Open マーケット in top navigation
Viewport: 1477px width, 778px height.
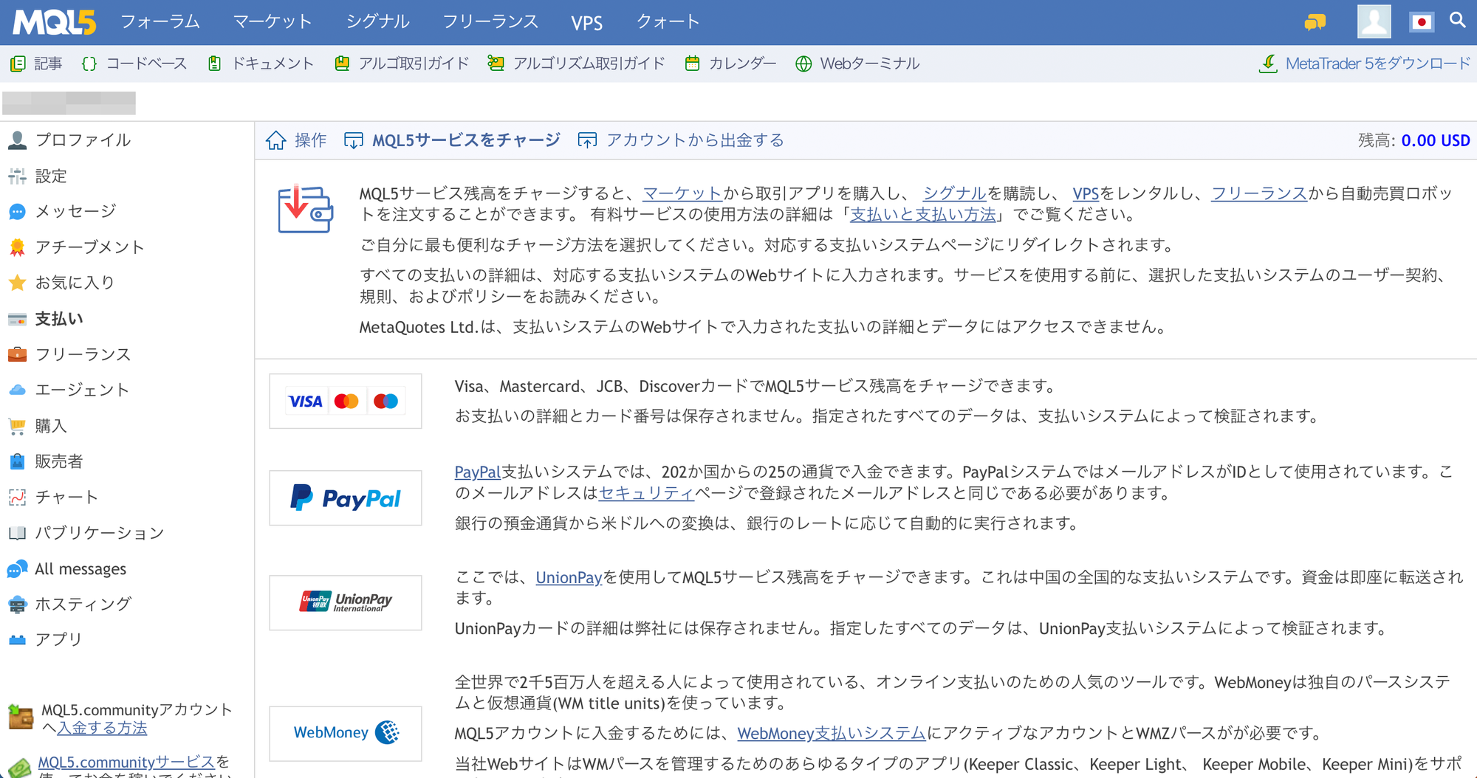pos(273,22)
